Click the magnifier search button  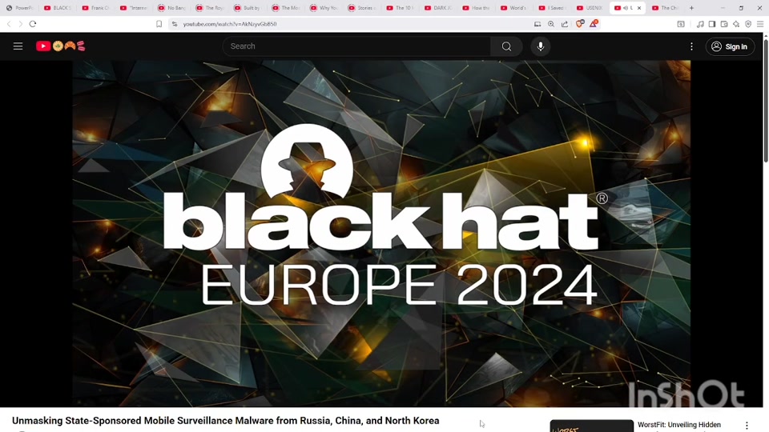(506, 46)
